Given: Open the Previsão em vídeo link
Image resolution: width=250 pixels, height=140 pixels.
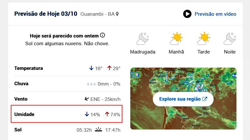Looking at the screenshot, I should [215, 14].
